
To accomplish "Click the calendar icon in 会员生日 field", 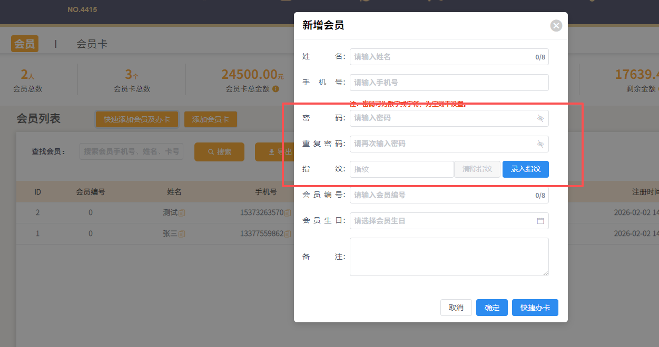I will 540,221.
